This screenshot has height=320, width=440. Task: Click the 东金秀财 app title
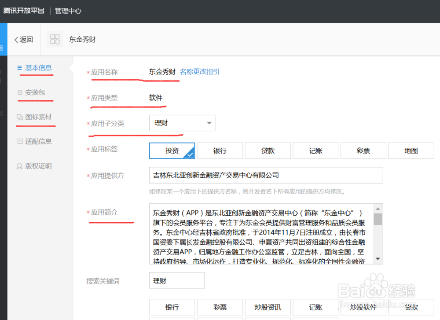pyautogui.click(x=83, y=39)
